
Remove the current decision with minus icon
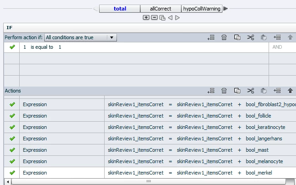click(x=154, y=17)
